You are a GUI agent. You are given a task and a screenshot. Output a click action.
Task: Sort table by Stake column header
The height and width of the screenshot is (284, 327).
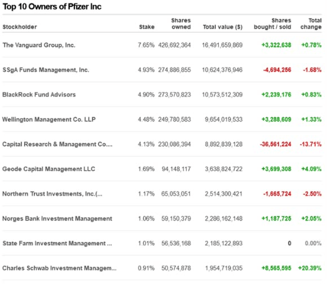tap(147, 27)
